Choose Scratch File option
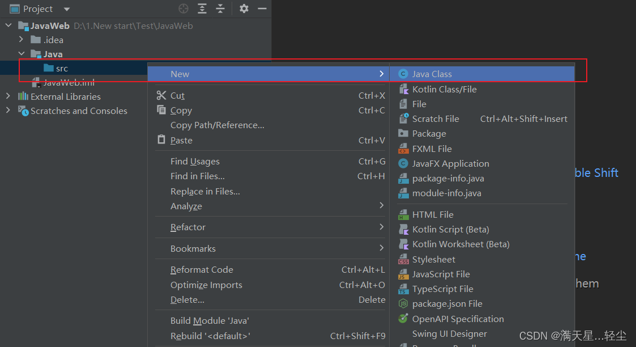The width and height of the screenshot is (636, 347). coord(482,119)
